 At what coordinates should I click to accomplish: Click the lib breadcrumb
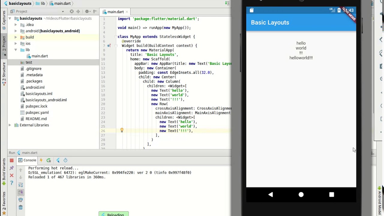pyautogui.click(x=40, y=3)
